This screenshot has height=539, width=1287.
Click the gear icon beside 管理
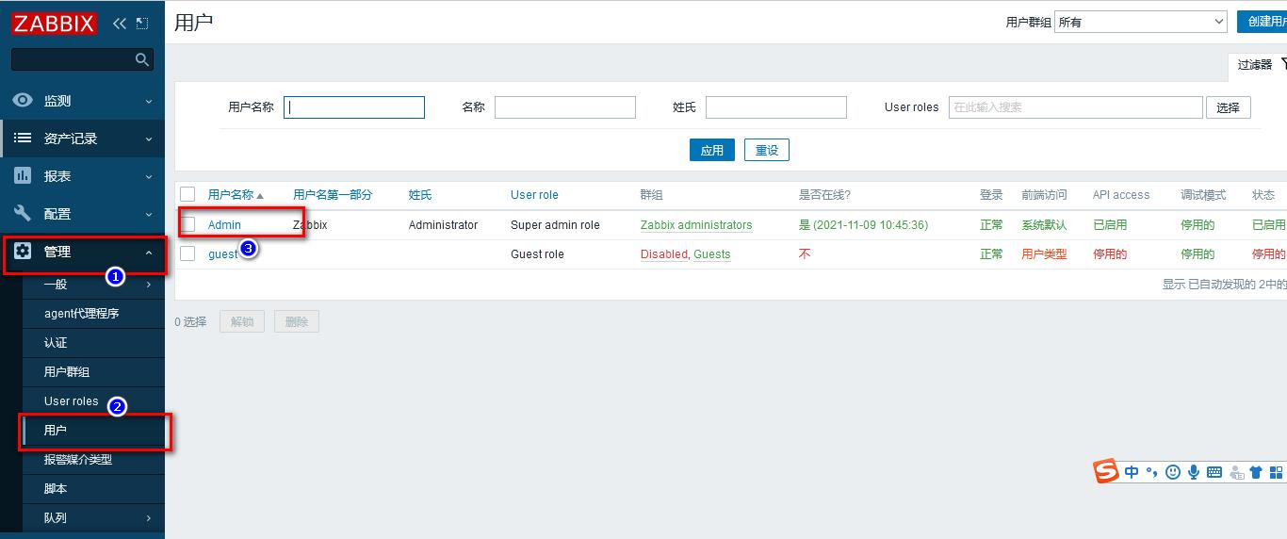pos(23,251)
